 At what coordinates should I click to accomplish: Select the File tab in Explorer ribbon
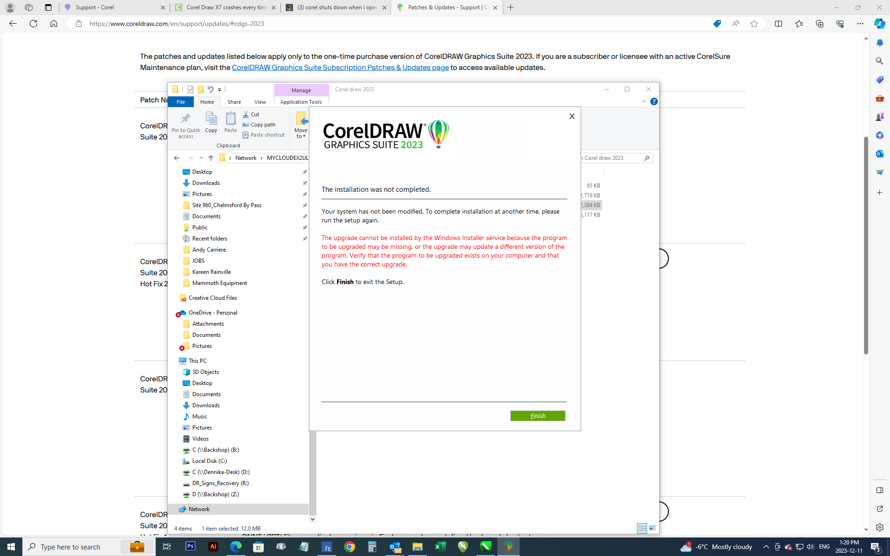[181, 102]
